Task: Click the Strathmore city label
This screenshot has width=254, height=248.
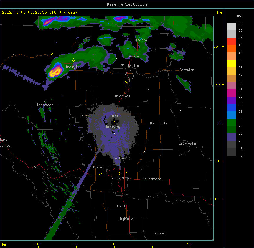Action: (x=152, y=179)
